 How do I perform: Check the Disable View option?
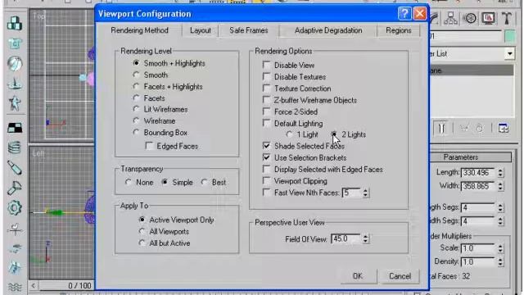(266, 65)
